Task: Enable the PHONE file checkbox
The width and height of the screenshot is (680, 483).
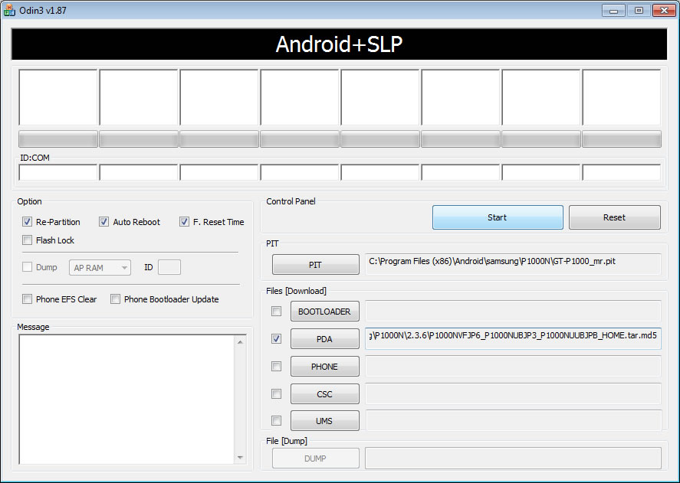Action: (x=276, y=367)
